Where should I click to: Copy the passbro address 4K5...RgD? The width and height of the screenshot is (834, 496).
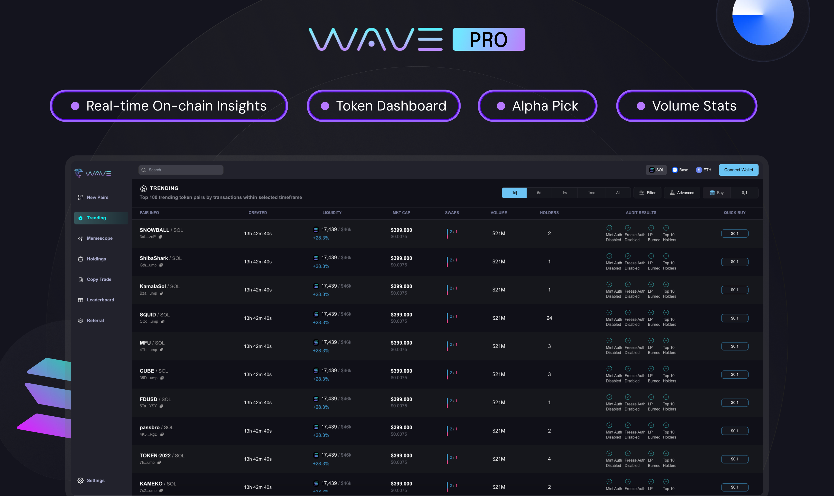162,434
